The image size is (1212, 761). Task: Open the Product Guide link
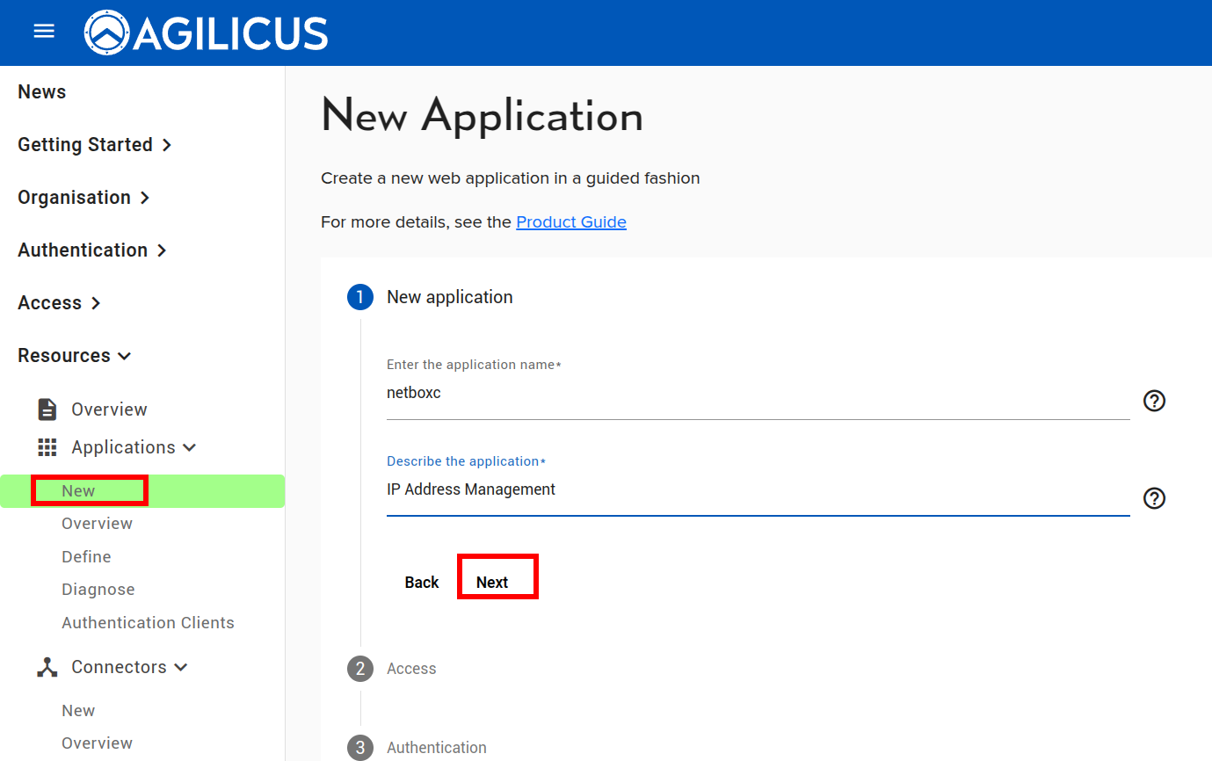[570, 221]
